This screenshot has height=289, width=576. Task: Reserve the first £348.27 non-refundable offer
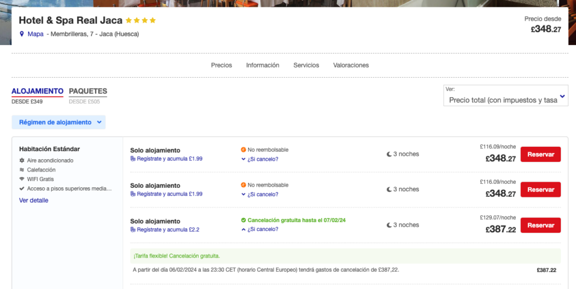[541, 154]
